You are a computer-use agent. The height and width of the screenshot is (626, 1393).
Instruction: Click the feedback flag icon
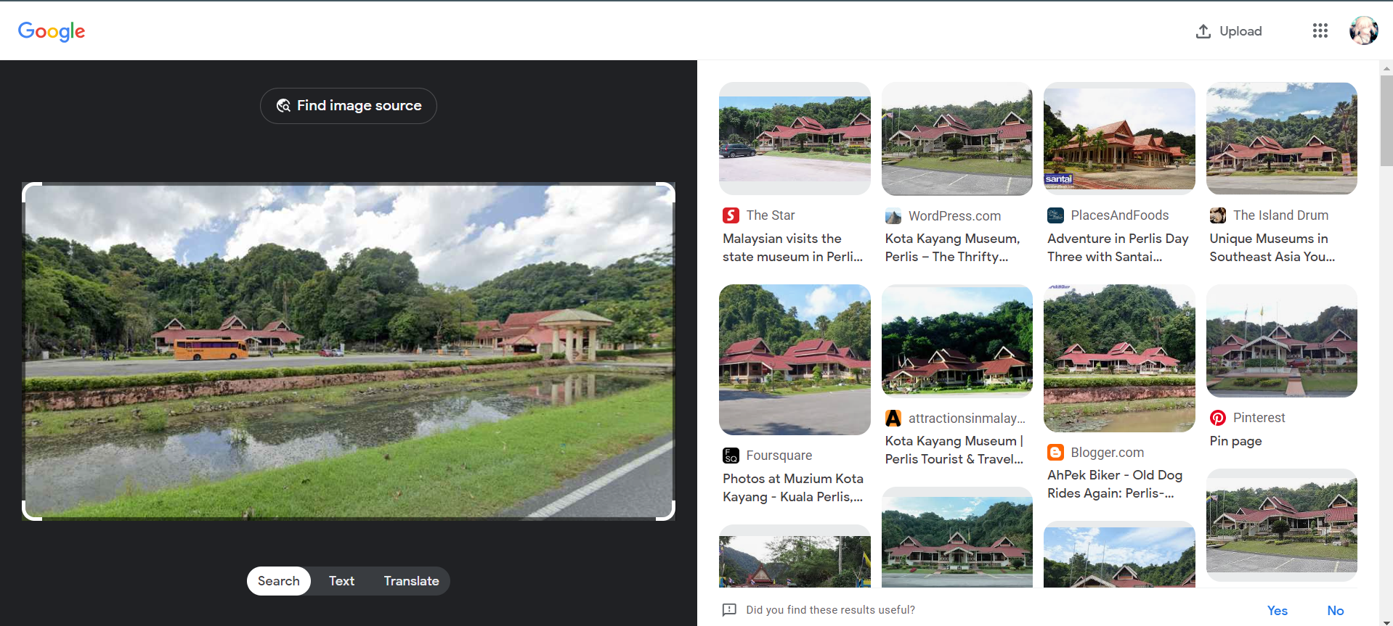click(x=729, y=610)
